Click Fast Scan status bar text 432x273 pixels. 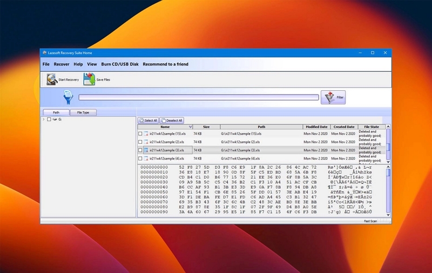(370, 221)
